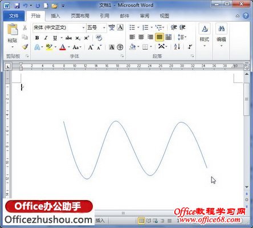
Task: Apply character border with the A icon
Action: click(120, 27)
